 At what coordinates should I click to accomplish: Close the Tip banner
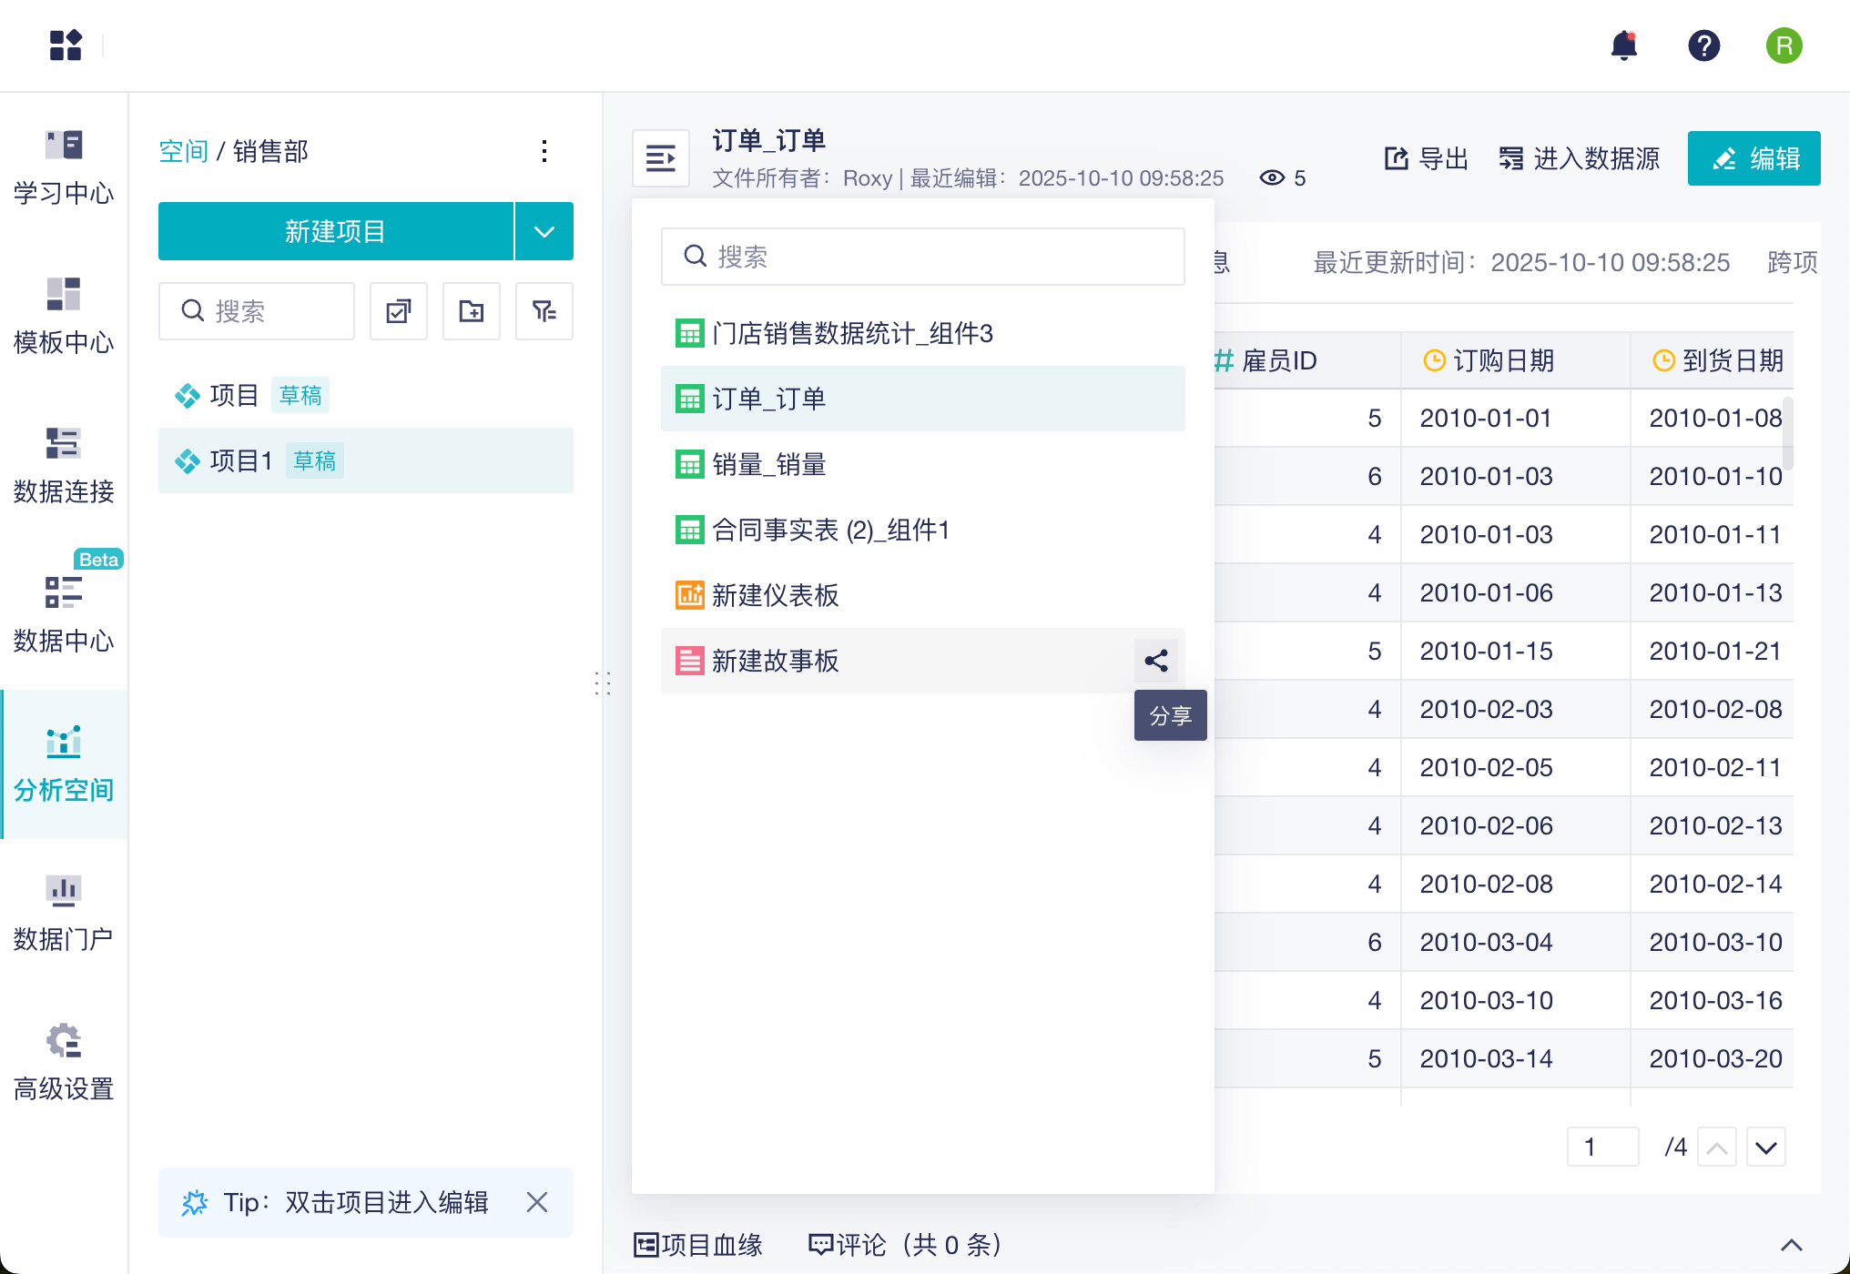(x=537, y=1202)
